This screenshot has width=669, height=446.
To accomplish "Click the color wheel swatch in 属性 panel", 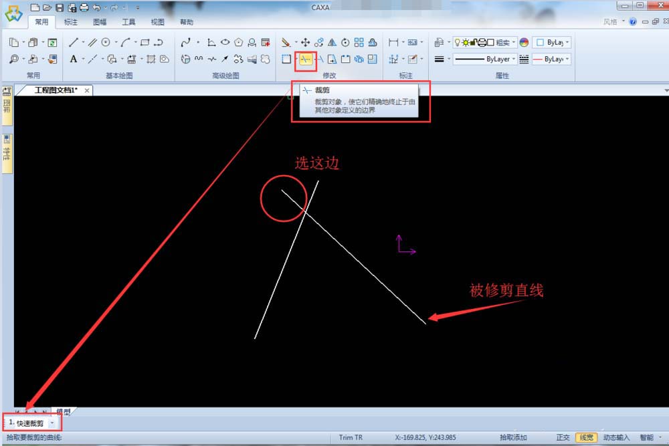I will coord(523,42).
